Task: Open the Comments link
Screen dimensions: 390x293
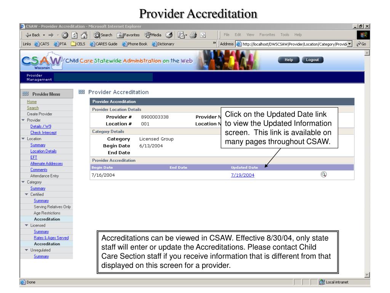Action: 39,170
